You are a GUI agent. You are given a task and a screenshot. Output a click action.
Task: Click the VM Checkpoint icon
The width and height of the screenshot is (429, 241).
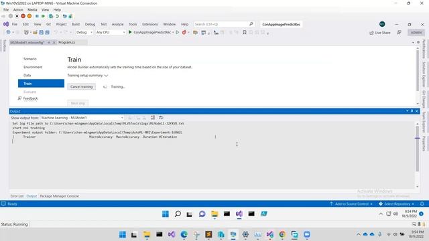coord(51,16)
